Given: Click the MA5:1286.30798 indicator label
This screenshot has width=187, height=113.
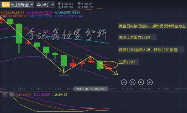Looking at the screenshot, I should click(x=12, y=12).
